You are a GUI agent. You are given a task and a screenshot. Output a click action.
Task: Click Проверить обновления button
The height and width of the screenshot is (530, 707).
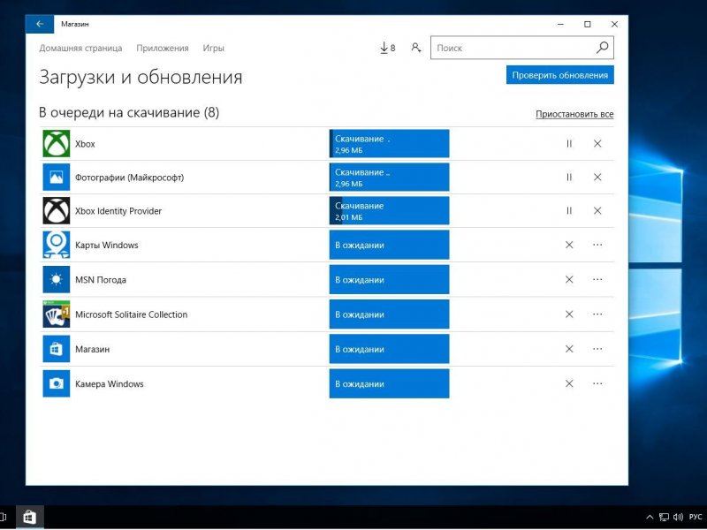(x=560, y=75)
